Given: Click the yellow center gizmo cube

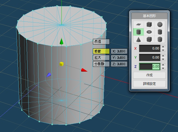Looking at the screenshot, I should [x=61, y=64].
